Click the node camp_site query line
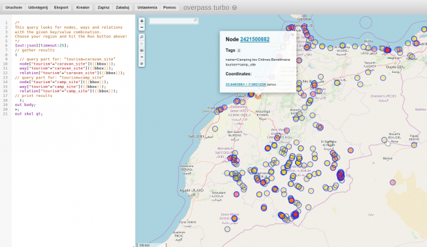The height and width of the screenshot is (247, 427). click(x=64, y=82)
